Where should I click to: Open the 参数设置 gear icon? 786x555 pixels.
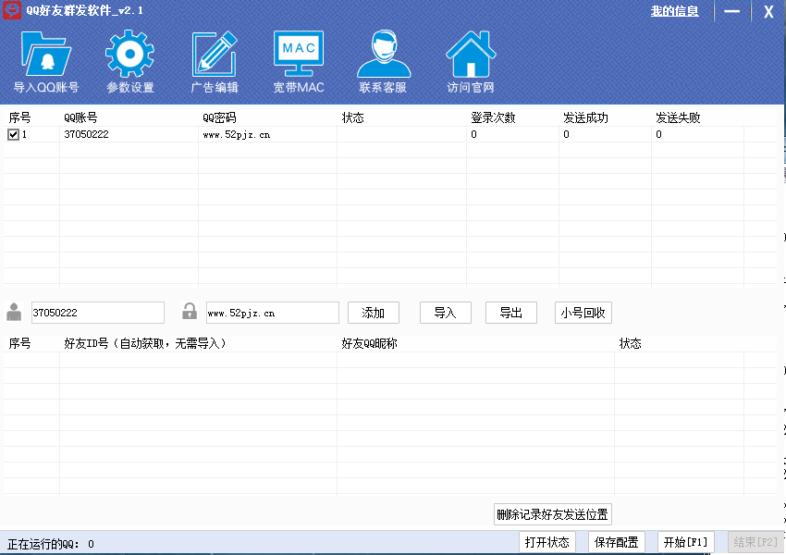(x=129, y=55)
